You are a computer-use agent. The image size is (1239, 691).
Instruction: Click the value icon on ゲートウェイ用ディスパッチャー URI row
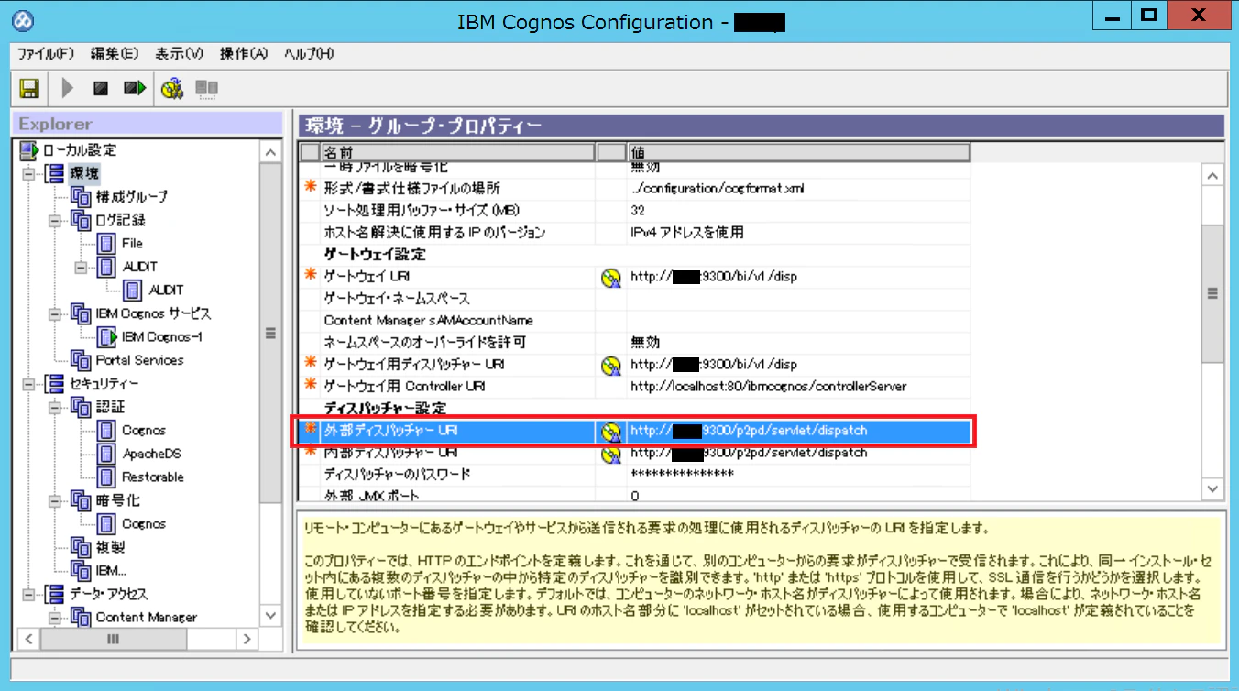[x=611, y=366]
